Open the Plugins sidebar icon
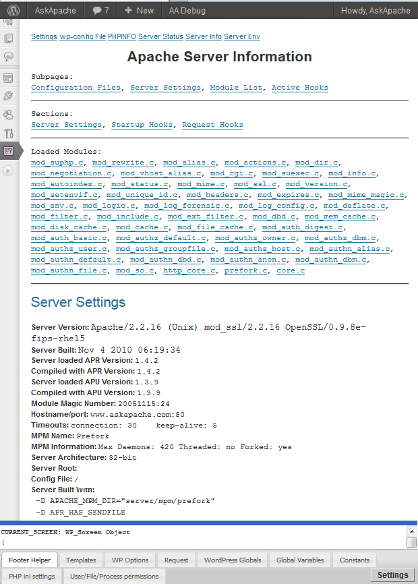Screen dimensions: 418x584 (9, 96)
